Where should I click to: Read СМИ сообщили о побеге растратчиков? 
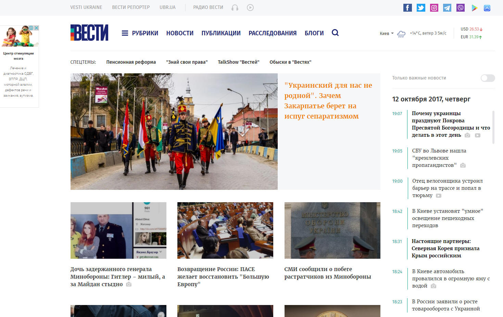tap(328, 273)
